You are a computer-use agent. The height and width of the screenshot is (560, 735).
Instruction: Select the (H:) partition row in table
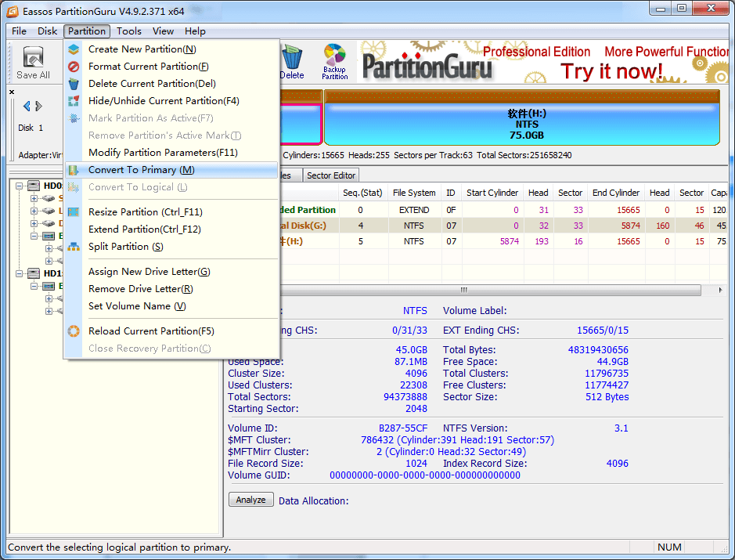(503, 241)
